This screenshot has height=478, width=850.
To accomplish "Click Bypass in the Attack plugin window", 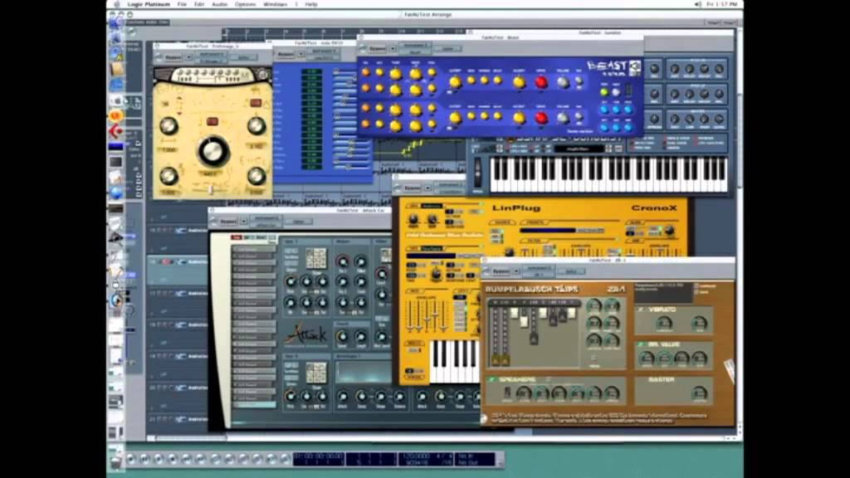I will click(x=228, y=222).
